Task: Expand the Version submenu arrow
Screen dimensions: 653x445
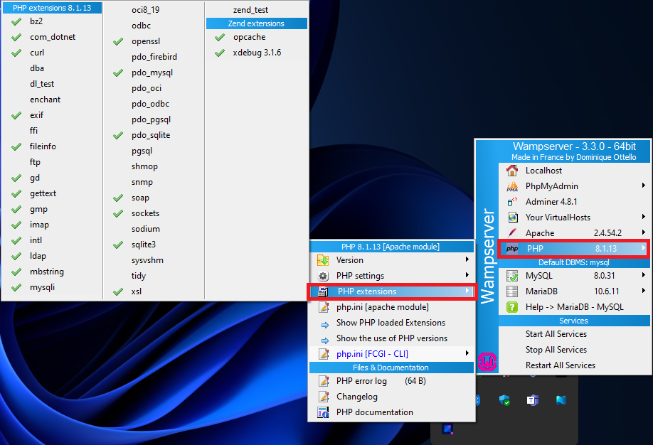Action: [x=467, y=259]
